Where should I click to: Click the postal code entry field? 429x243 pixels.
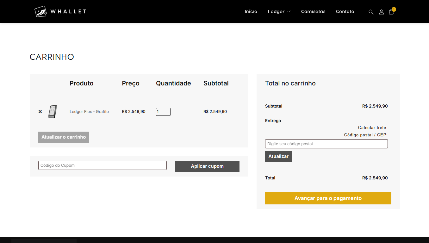point(326,144)
